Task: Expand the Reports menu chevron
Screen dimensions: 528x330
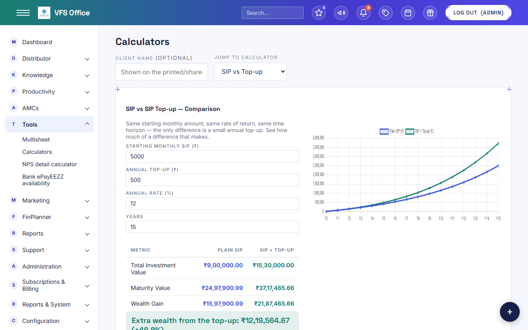Action: coord(87,234)
